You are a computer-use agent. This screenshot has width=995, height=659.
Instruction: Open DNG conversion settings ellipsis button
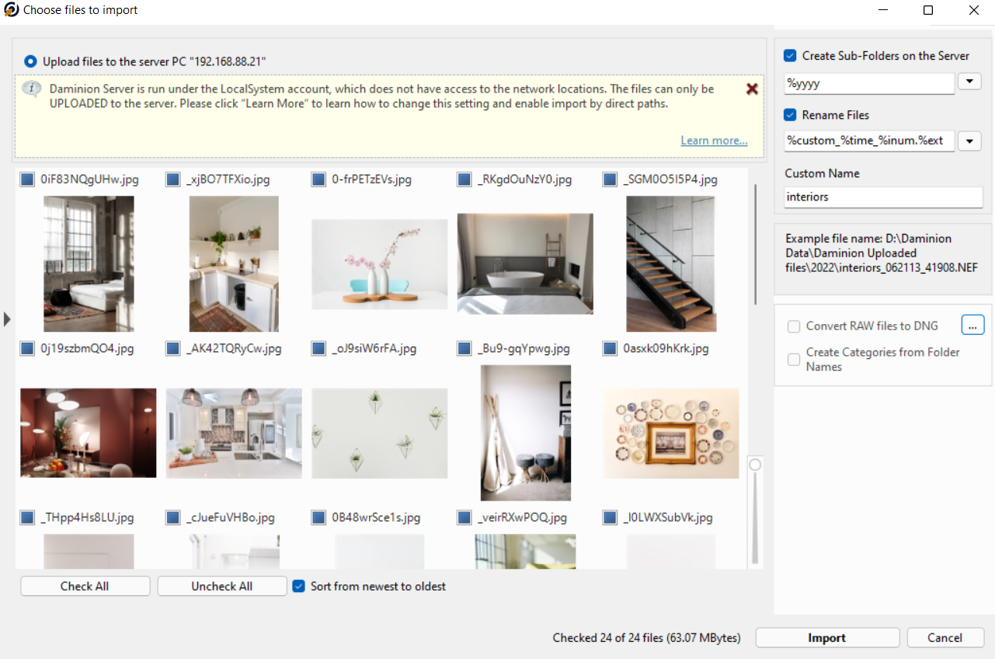972,325
